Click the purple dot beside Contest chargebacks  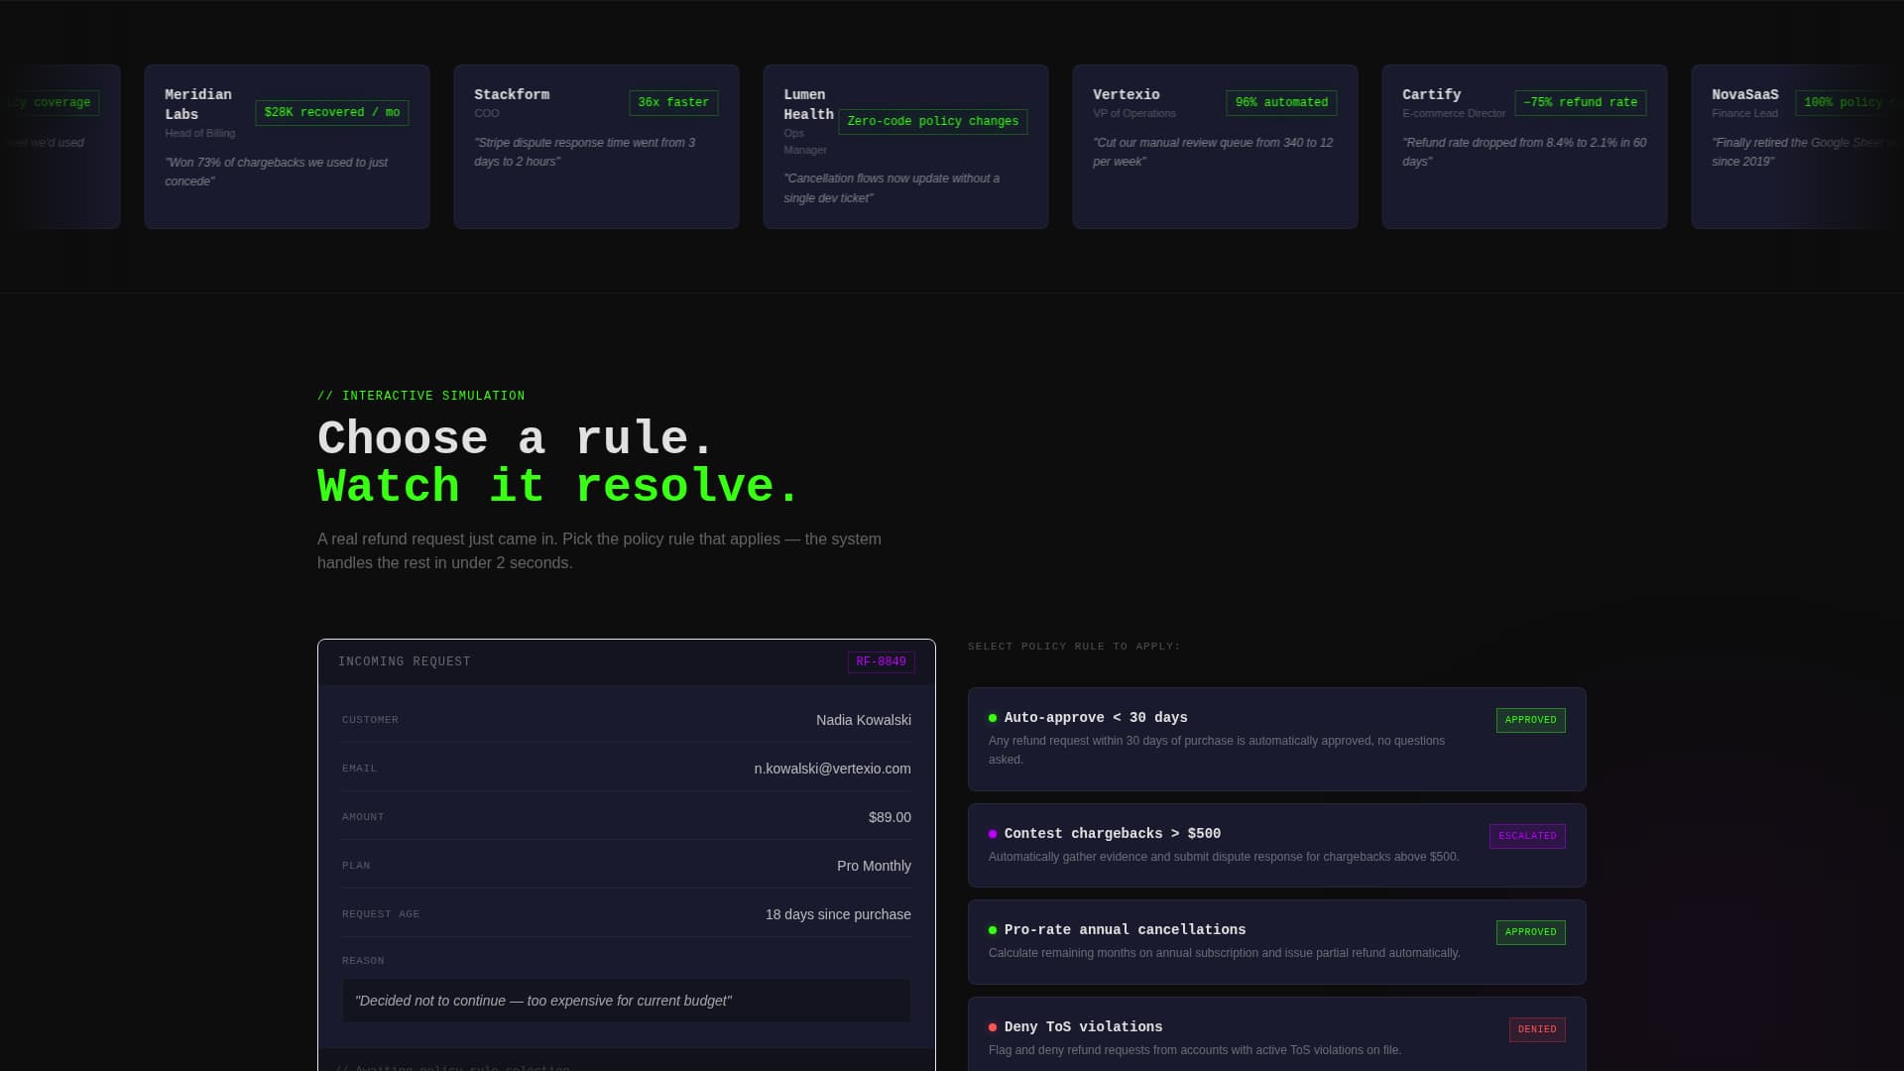[993, 834]
